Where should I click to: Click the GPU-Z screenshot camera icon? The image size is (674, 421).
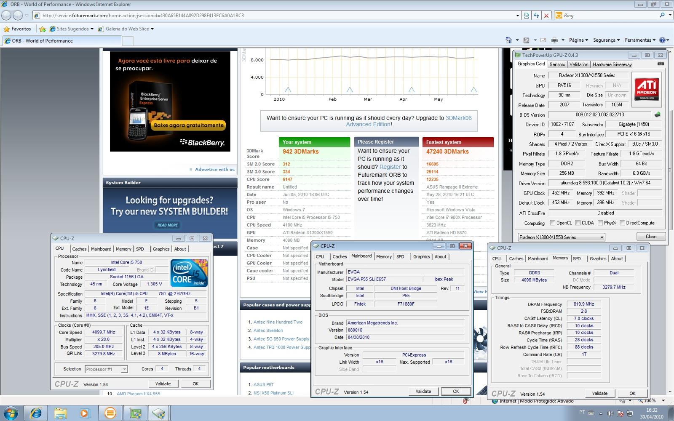click(661, 64)
